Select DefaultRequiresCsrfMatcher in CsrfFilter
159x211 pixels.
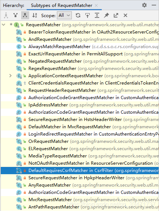coord(80,171)
